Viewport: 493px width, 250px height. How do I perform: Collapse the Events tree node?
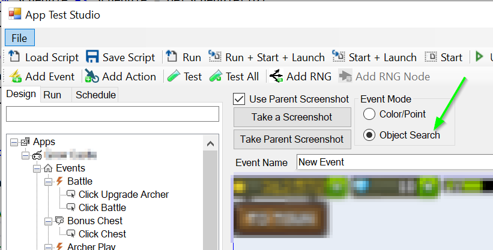point(37,168)
